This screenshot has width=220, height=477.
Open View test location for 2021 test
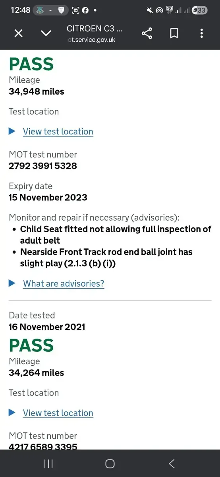58,413
